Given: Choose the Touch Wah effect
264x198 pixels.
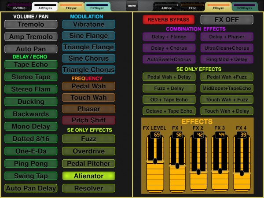Looking at the screenshot, I should pos(89,98).
